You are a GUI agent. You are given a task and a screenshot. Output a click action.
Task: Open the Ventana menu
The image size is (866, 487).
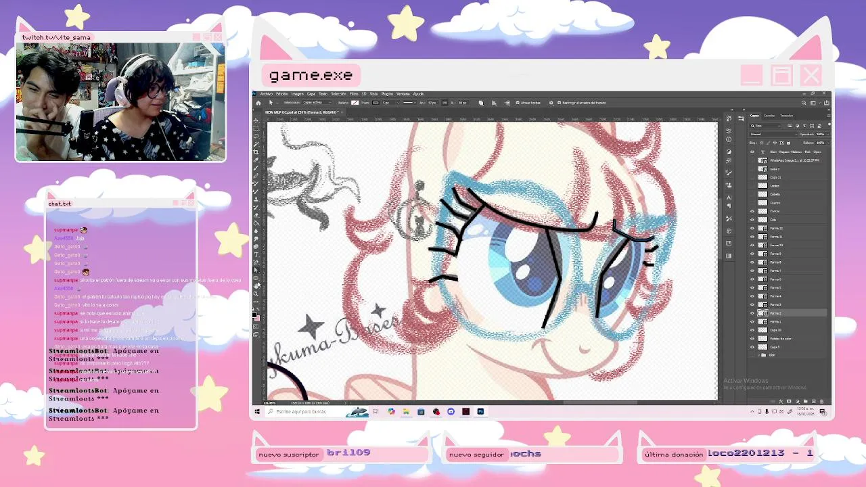click(403, 94)
